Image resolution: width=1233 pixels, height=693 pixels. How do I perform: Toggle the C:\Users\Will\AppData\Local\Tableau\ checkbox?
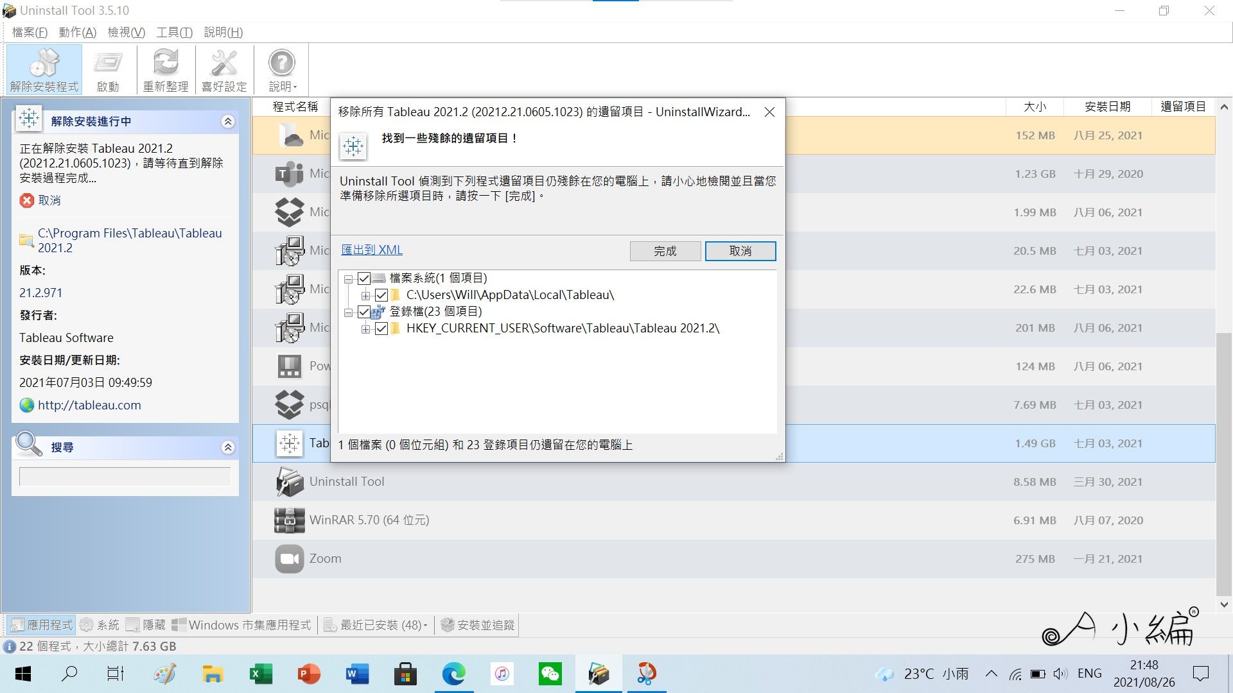381,295
